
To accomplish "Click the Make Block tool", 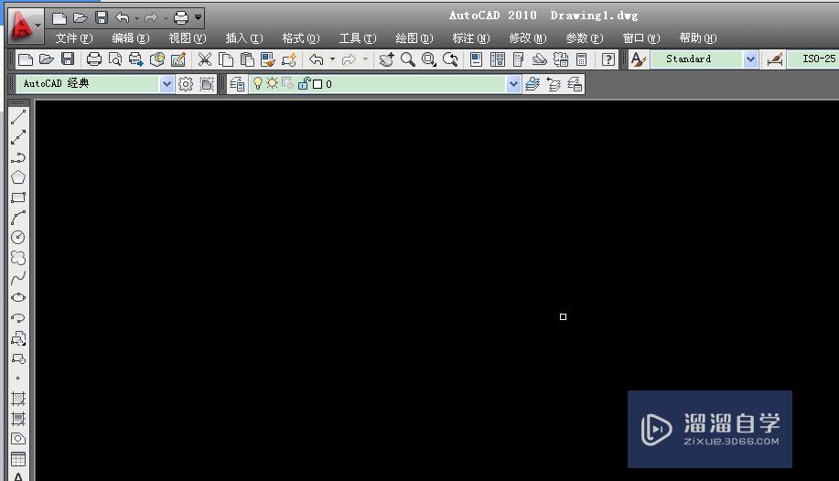I will 18,358.
